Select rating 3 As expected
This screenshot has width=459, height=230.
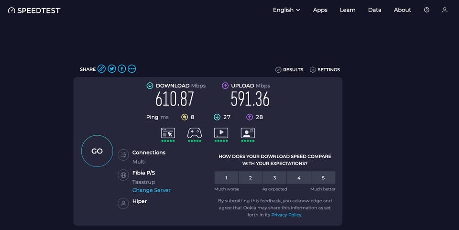point(275,178)
